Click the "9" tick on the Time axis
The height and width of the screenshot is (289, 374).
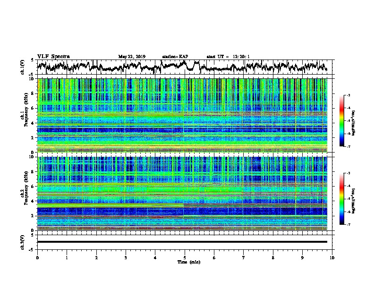302,257
